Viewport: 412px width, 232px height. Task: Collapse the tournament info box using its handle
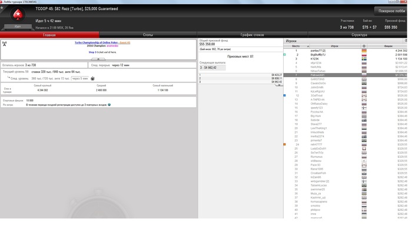[98, 59]
